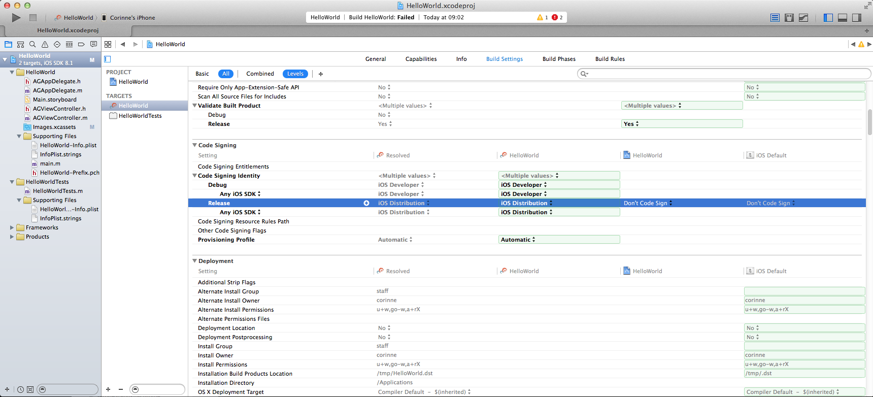The height and width of the screenshot is (397, 873).
Task: Open related items grid in jump bar
Action: pos(108,44)
